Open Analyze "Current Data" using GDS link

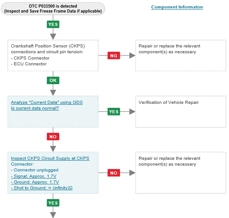coord(47,103)
